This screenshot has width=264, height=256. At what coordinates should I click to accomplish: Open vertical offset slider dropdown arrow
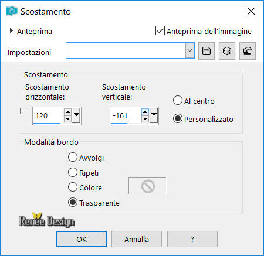(x=154, y=115)
